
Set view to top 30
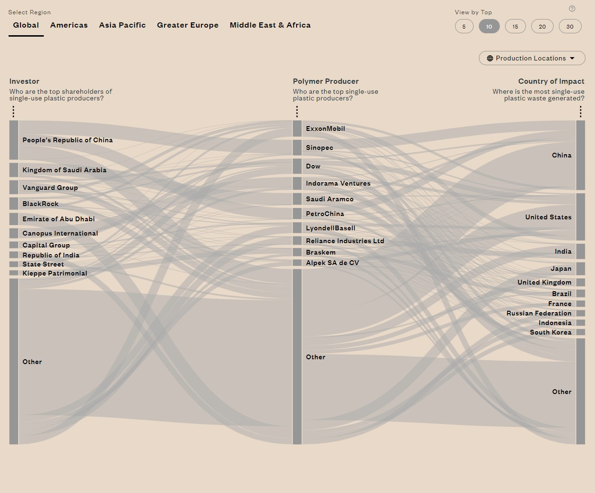pyautogui.click(x=570, y=27)
